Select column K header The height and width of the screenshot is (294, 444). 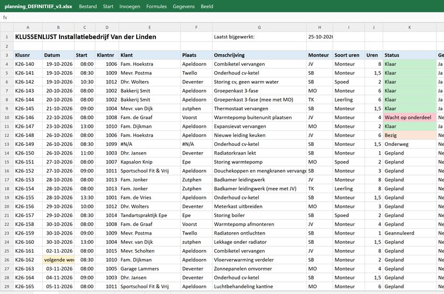point(410,27)
